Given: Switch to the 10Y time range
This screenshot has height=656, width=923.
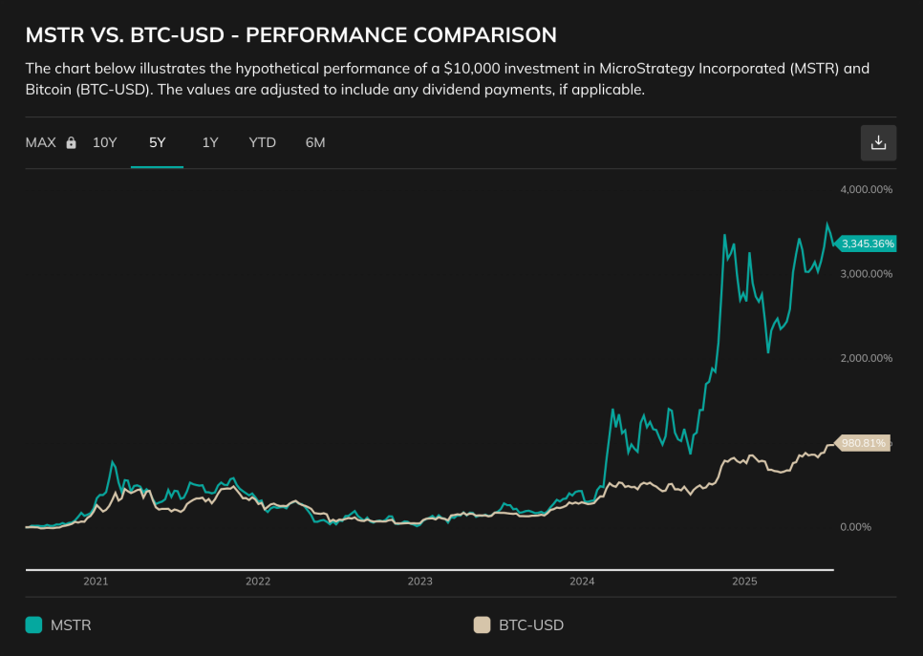Looking at the screenshot, I should (105, 142).
